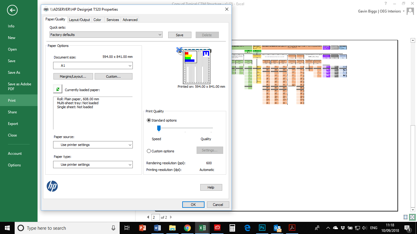Open the account switcher dropdown arrow
This screenshot has width=417, height=234.
pos(404,11)
